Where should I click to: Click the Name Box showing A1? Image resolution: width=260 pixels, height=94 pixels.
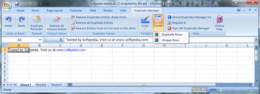click(x=20, y=40)
